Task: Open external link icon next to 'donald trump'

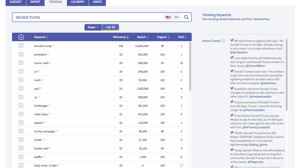Action: point(53,46)
